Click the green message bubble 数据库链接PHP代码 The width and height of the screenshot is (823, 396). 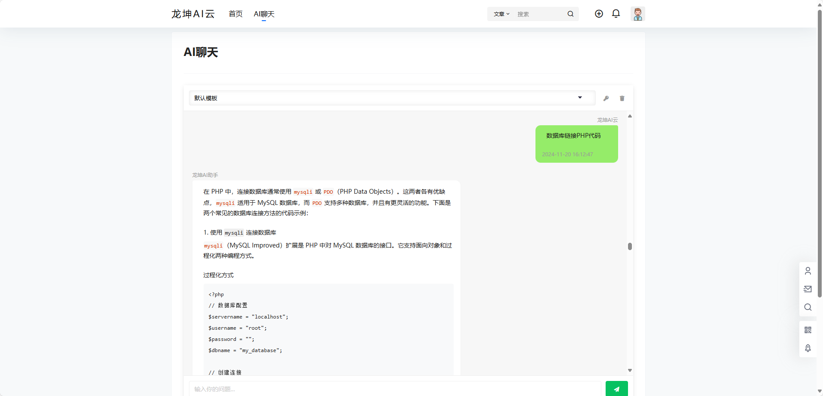pyautogui.click(x=576, y=144)
